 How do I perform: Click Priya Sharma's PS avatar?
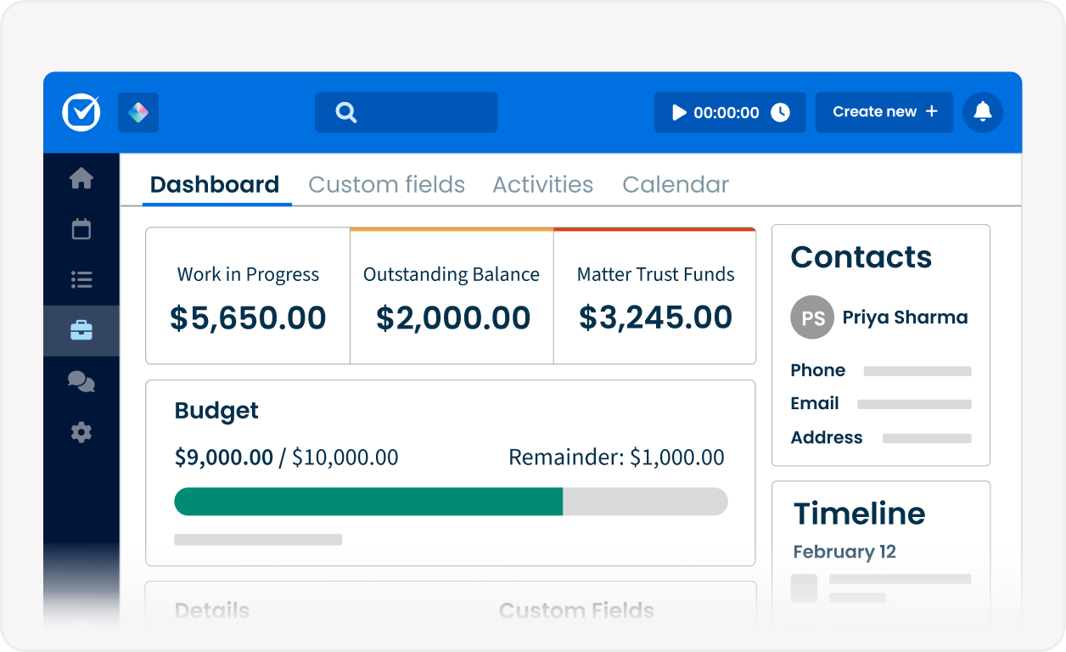click(x=812, y=317)
